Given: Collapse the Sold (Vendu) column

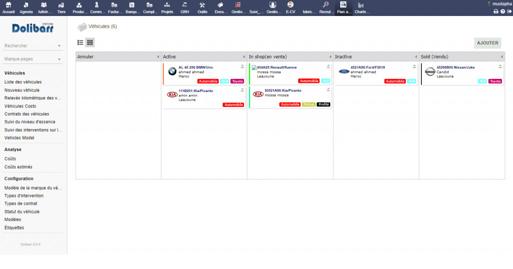Looking at the screenshot, I should click(x=502, y=57).
